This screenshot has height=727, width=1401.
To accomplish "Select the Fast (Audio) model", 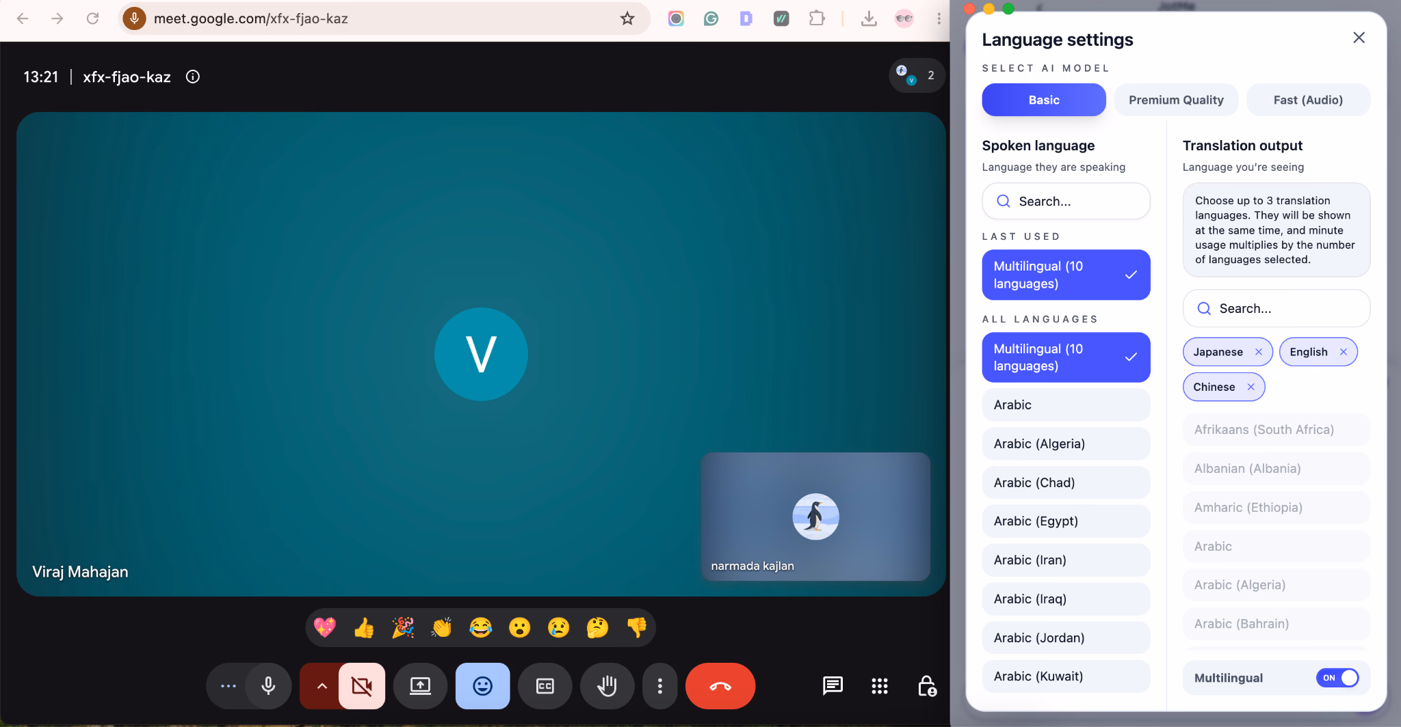I will tap(1308, 100).
